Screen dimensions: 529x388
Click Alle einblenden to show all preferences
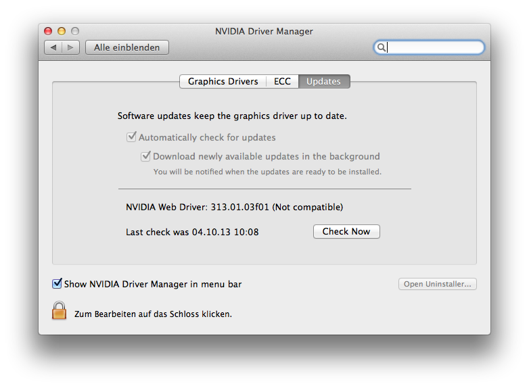click(127, 47)
